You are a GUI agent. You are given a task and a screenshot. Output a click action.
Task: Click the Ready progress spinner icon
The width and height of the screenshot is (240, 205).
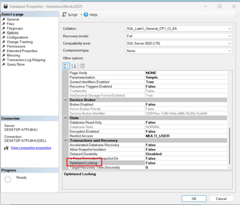pos(7,179)
